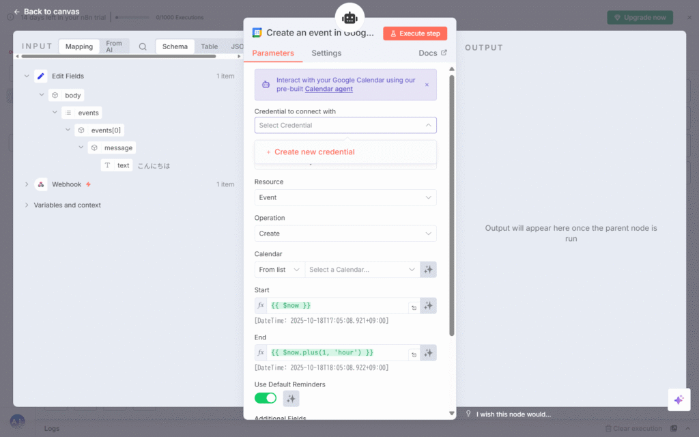Click the reset icon in Start expression field
Screen dimensions: 699x437
(x=413, y=307)
